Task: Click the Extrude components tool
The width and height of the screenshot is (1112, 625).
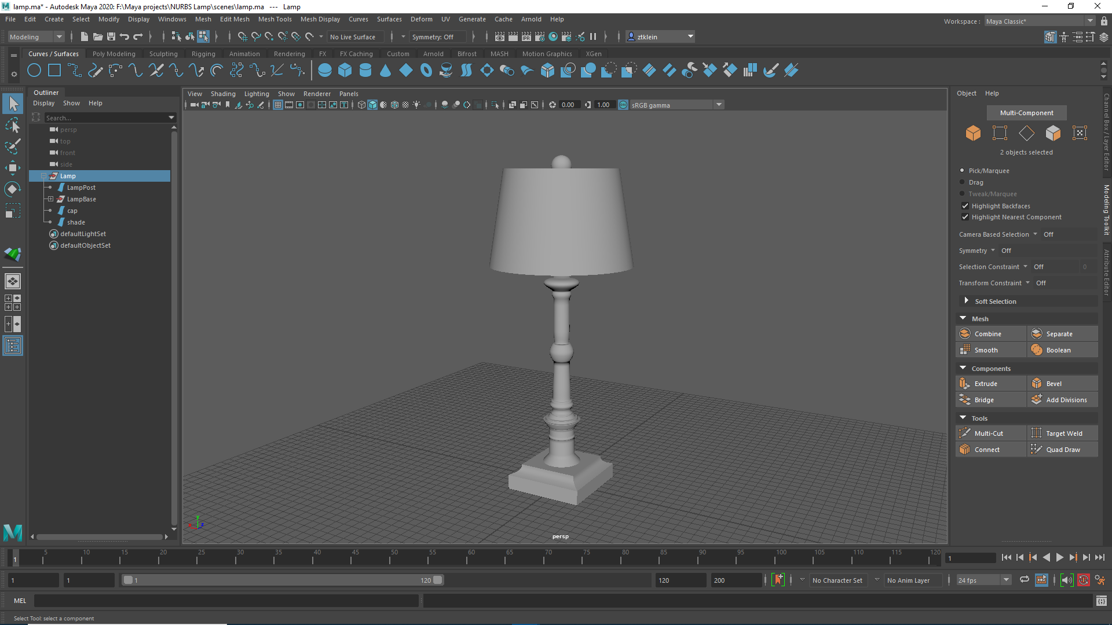Action: [x=985, y=384]
